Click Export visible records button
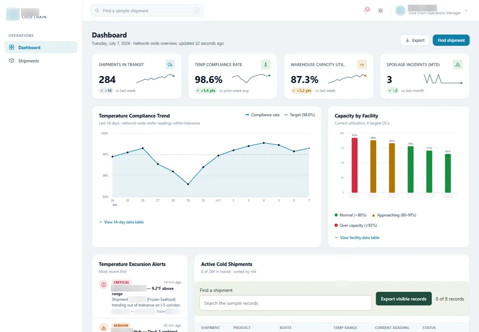This screenshot has height=332, width=479. (x=404, y=299)
